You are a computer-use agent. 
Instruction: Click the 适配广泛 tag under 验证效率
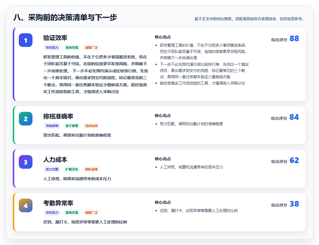[91, 48]
